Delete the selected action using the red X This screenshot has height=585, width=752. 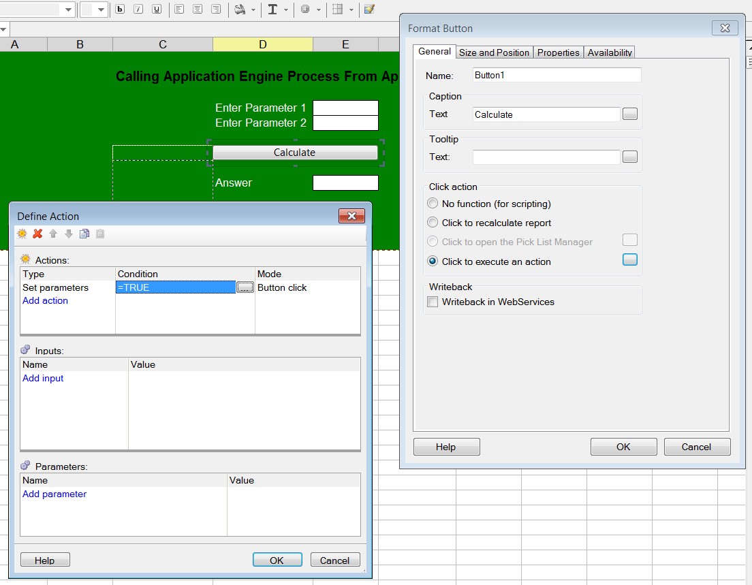click(x=37, y=234)
